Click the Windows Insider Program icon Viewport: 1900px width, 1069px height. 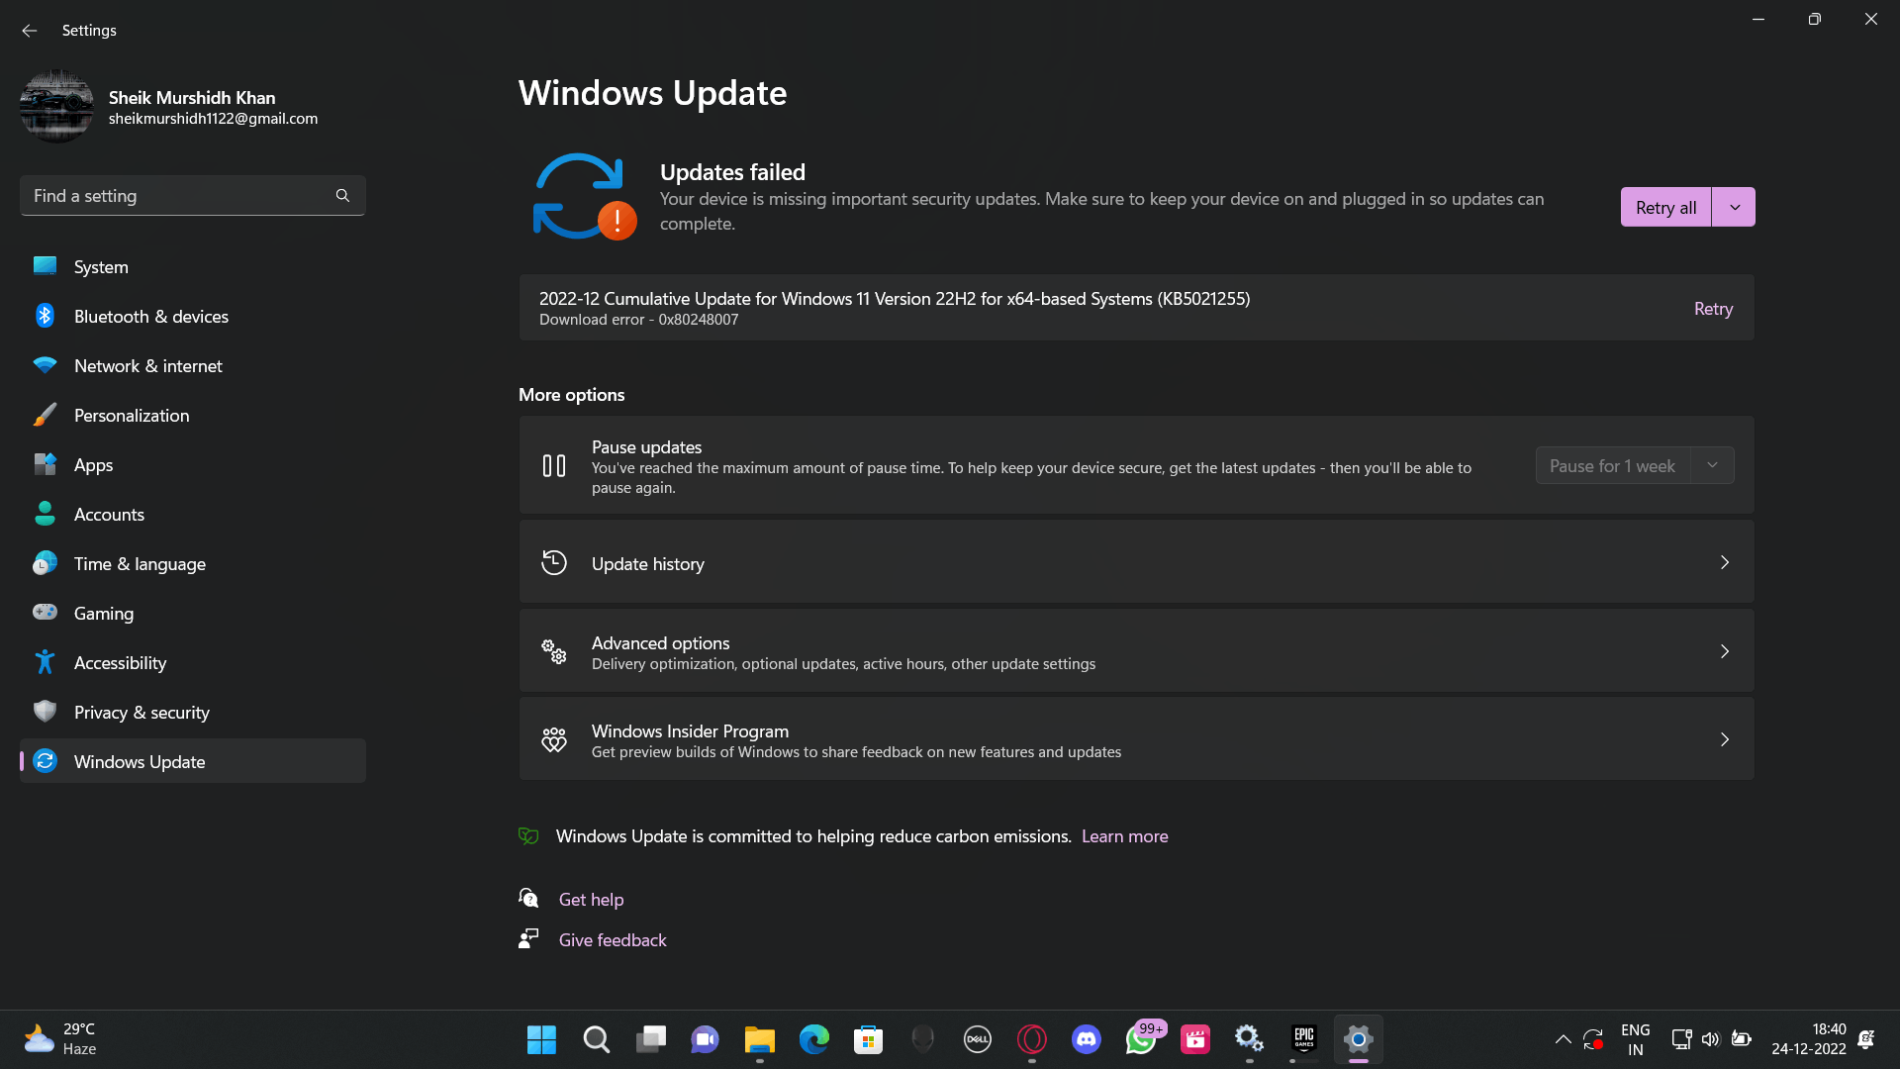point(554,739)
